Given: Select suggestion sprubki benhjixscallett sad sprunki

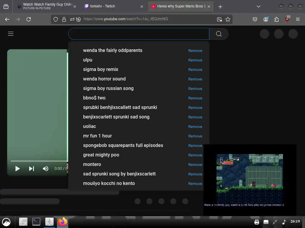Looking at the screenshot, I should (120, 107).
